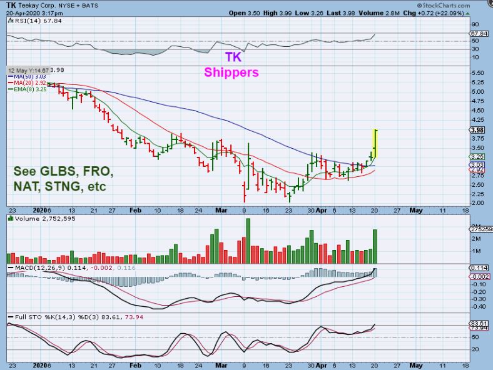Click the 2M volume axis label
Screen dimensions: 493x370
(x=476, y=239)
